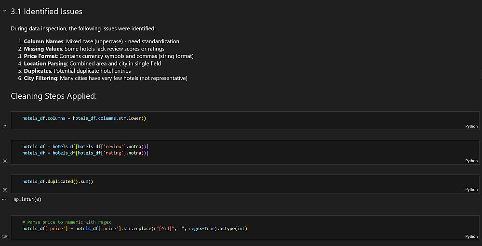Click execution count [7] indicator
Viewport: 482px width, 246px height.
pyautogui.click(x=5, y=126)
